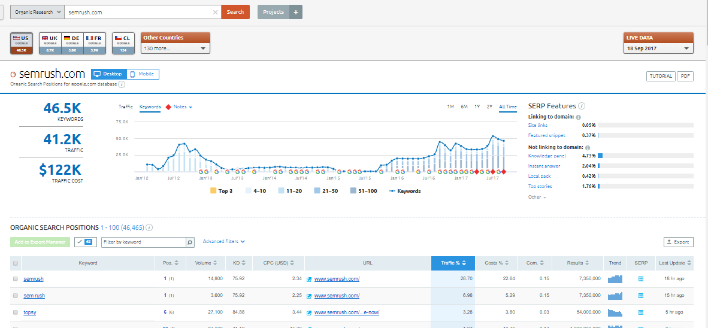
Task: Toggle Top 3 legend color swatch
Action: click(213, 191)
